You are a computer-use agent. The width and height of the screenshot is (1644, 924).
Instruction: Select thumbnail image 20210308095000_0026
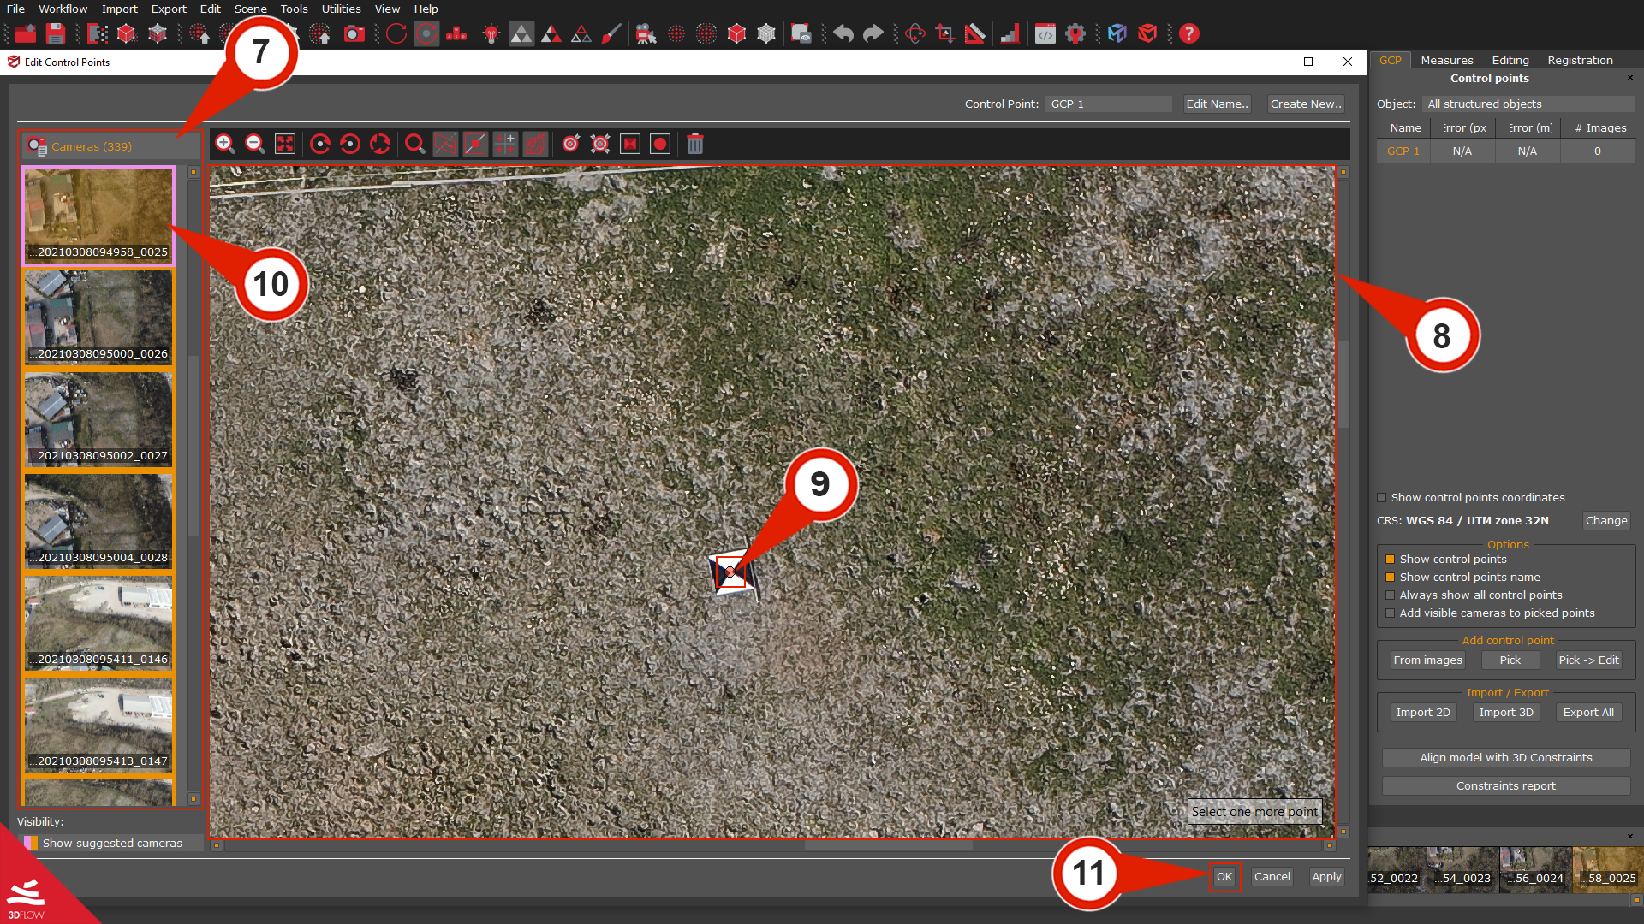point(98,317)
